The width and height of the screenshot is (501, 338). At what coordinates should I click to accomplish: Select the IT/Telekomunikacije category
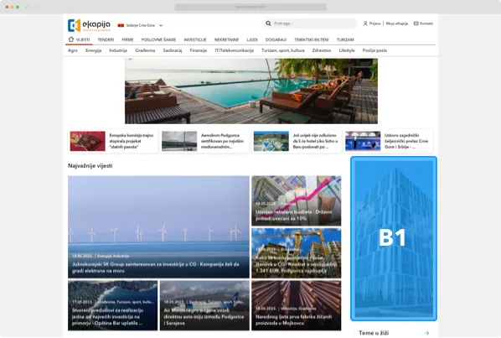pyautogui.click(x=235, y=50)
